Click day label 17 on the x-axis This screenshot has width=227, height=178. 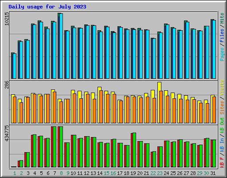coord(120,173)
